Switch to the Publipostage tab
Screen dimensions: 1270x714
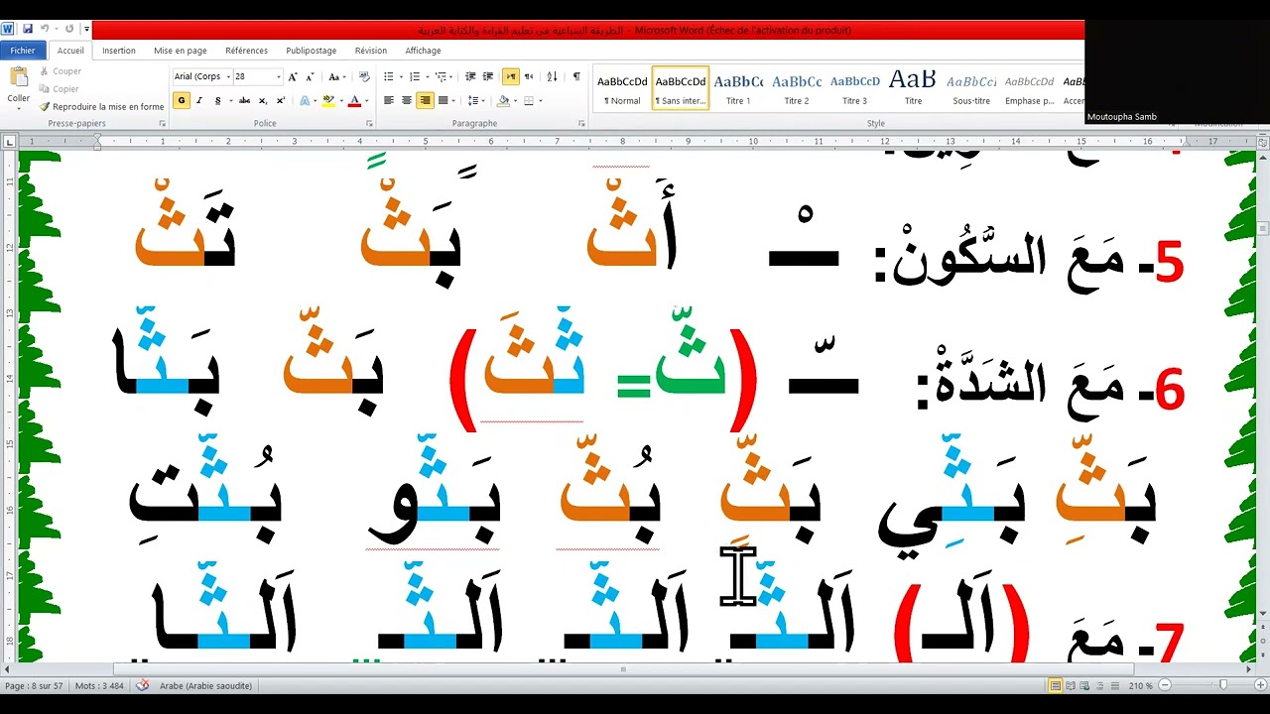312,51
